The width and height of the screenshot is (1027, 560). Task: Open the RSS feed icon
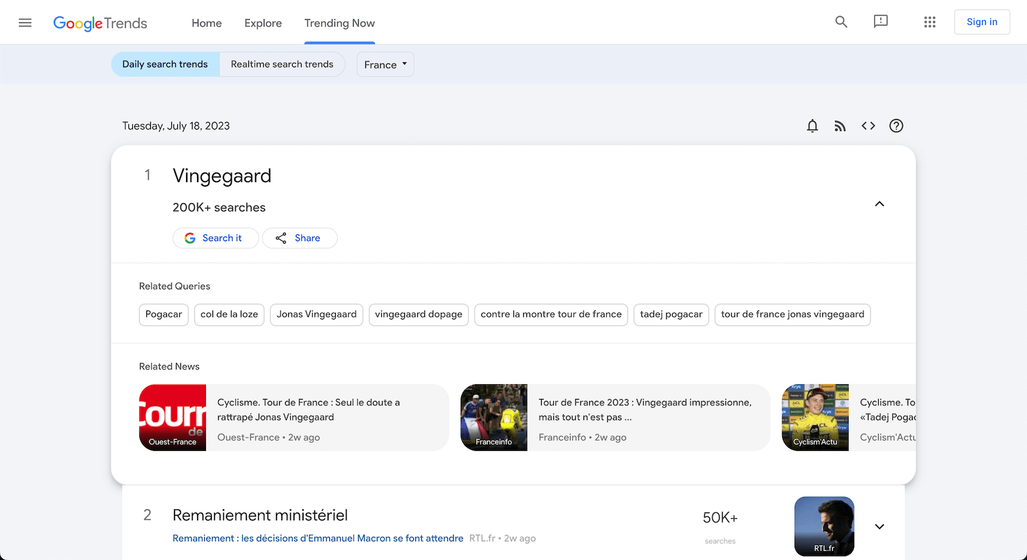pyautogui.click(x=840, y=126)
